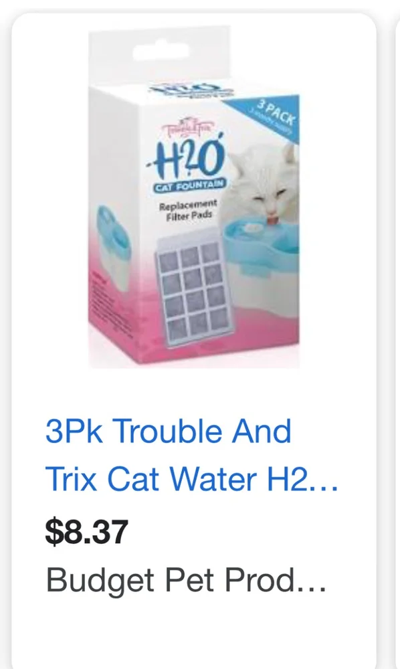
Task: Click the H2O logo on the box
Action: 188,159
